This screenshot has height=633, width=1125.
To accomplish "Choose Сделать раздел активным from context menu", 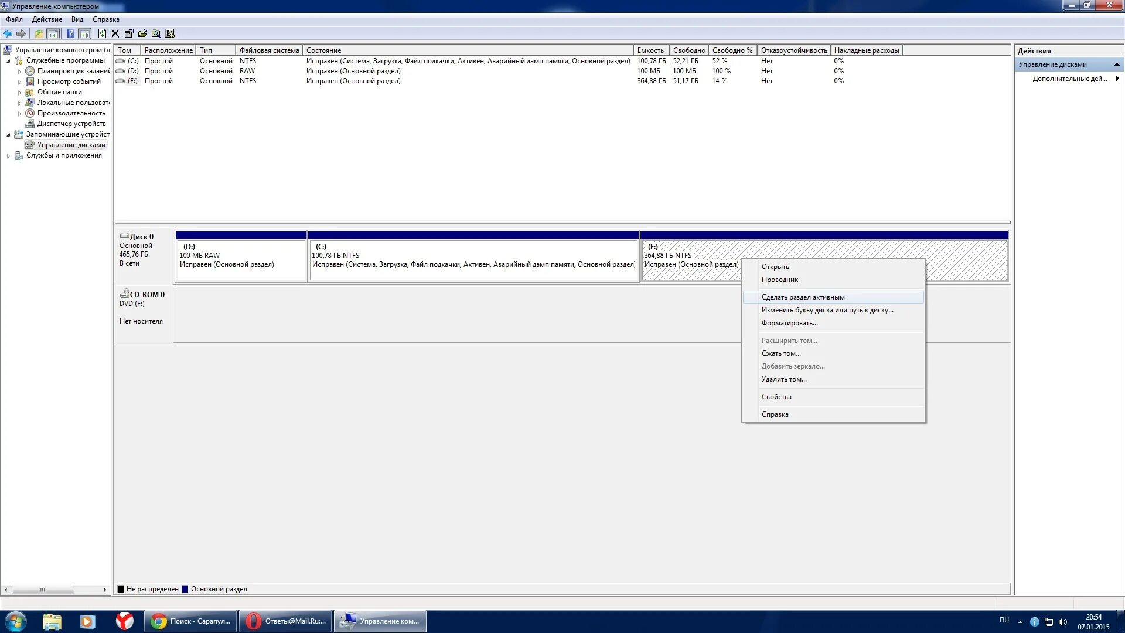I will (803, 297).
